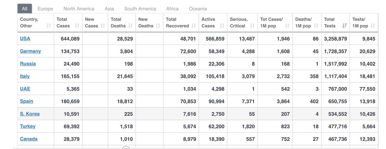
Task: Click USA total tests 3,258,879
Action: [336, 39]
